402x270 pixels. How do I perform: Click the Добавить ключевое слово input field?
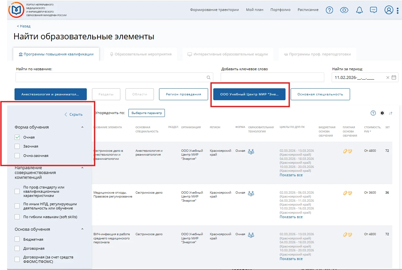(272, 77)
